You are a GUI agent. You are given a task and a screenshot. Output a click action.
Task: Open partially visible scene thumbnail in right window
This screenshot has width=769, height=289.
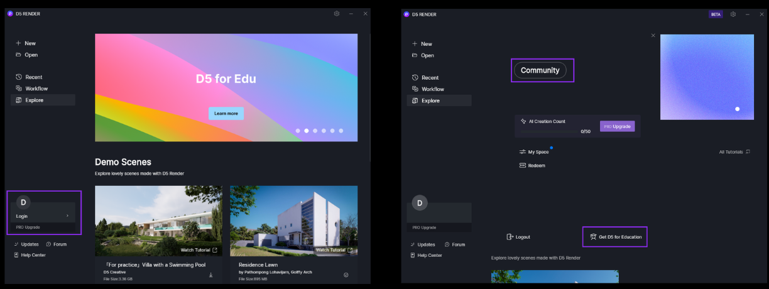coord(555,276)
